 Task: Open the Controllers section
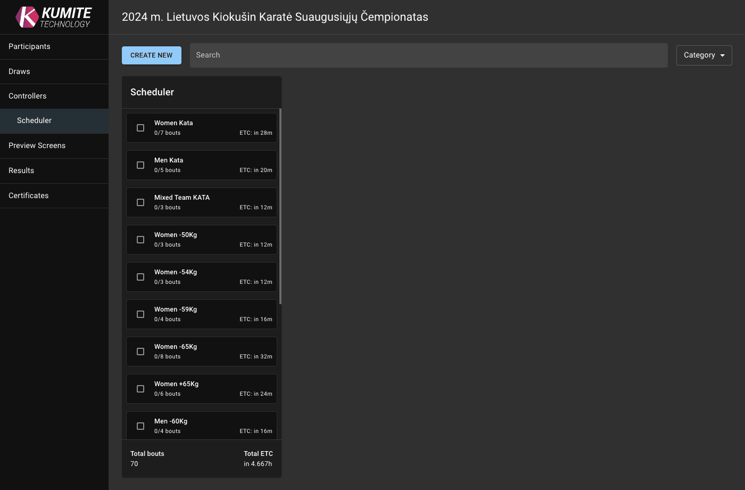point(27,96)
